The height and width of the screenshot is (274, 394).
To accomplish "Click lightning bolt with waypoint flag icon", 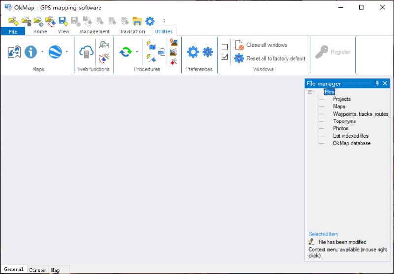I will tap(151, 58).
